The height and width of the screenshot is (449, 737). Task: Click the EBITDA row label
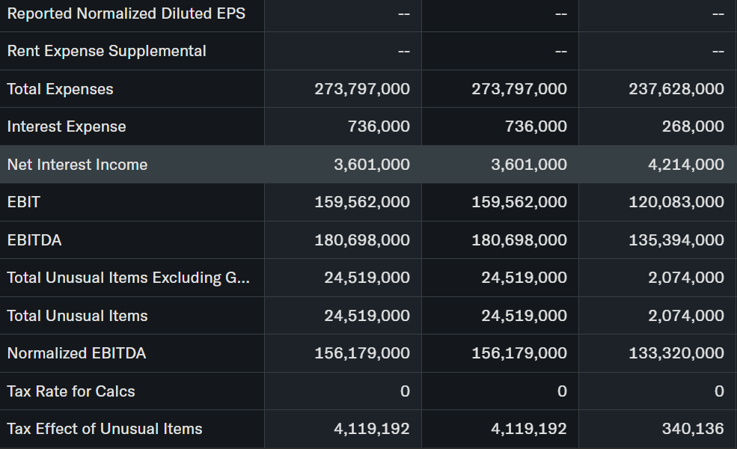click(34, 240)
